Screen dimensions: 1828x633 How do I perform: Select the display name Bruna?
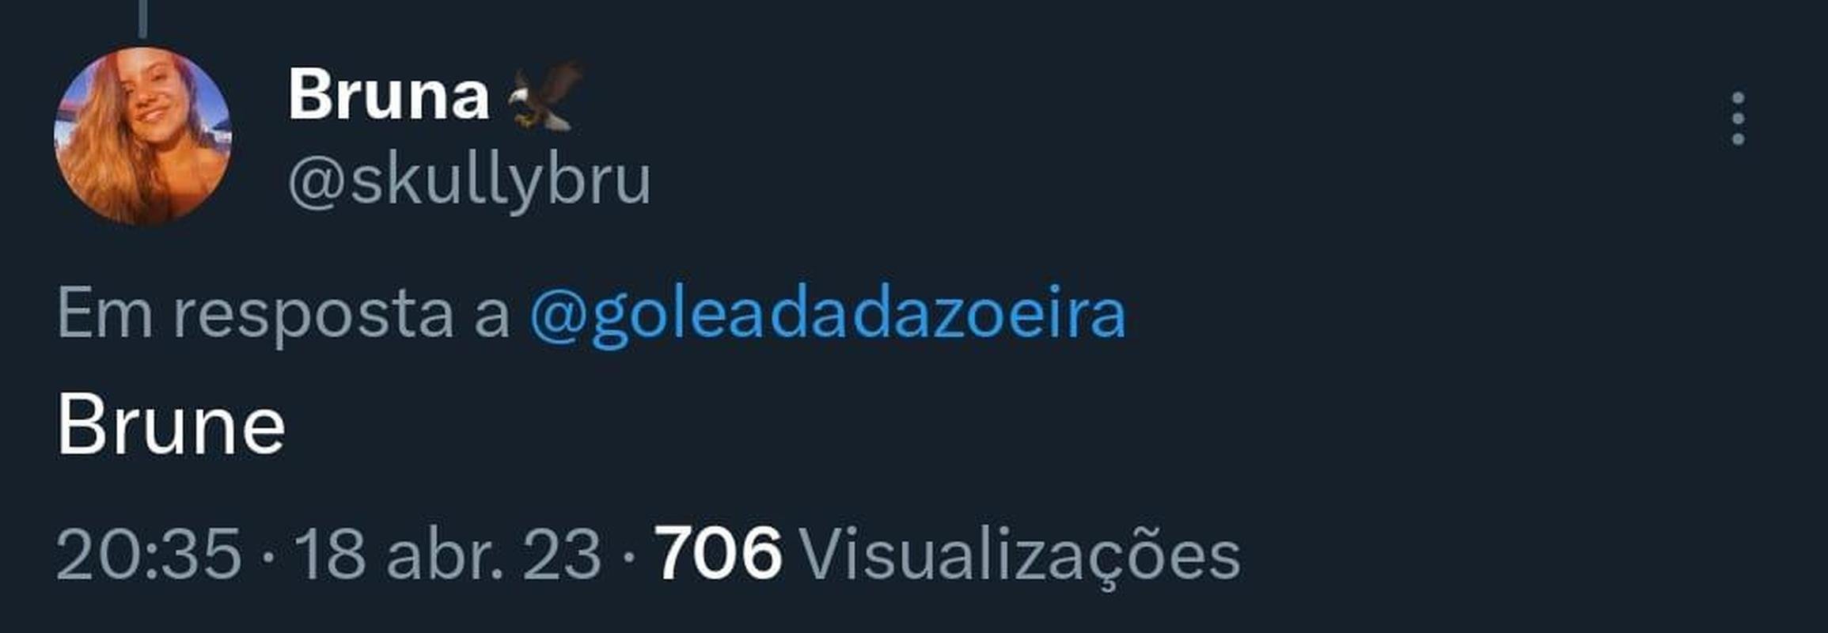(388, 96)
